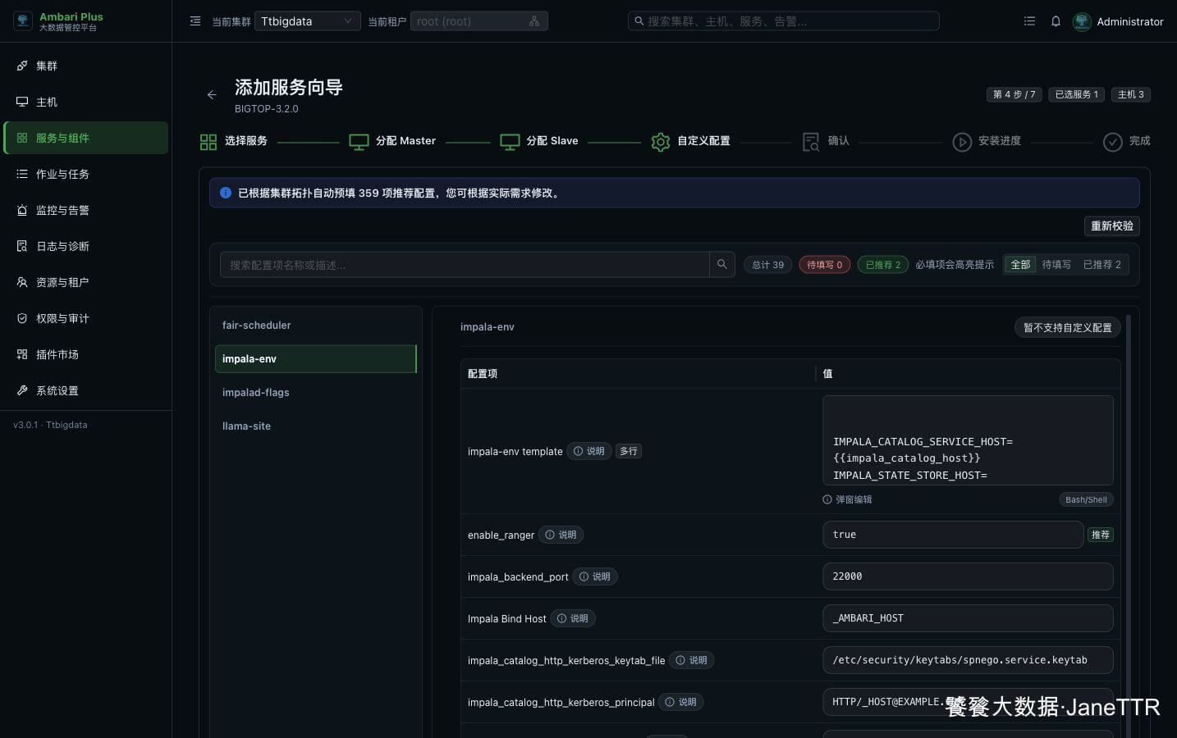The image size is (1177, 738).
Task: Open 作业与任务 in sidebar
Action: tap(85, 174)
